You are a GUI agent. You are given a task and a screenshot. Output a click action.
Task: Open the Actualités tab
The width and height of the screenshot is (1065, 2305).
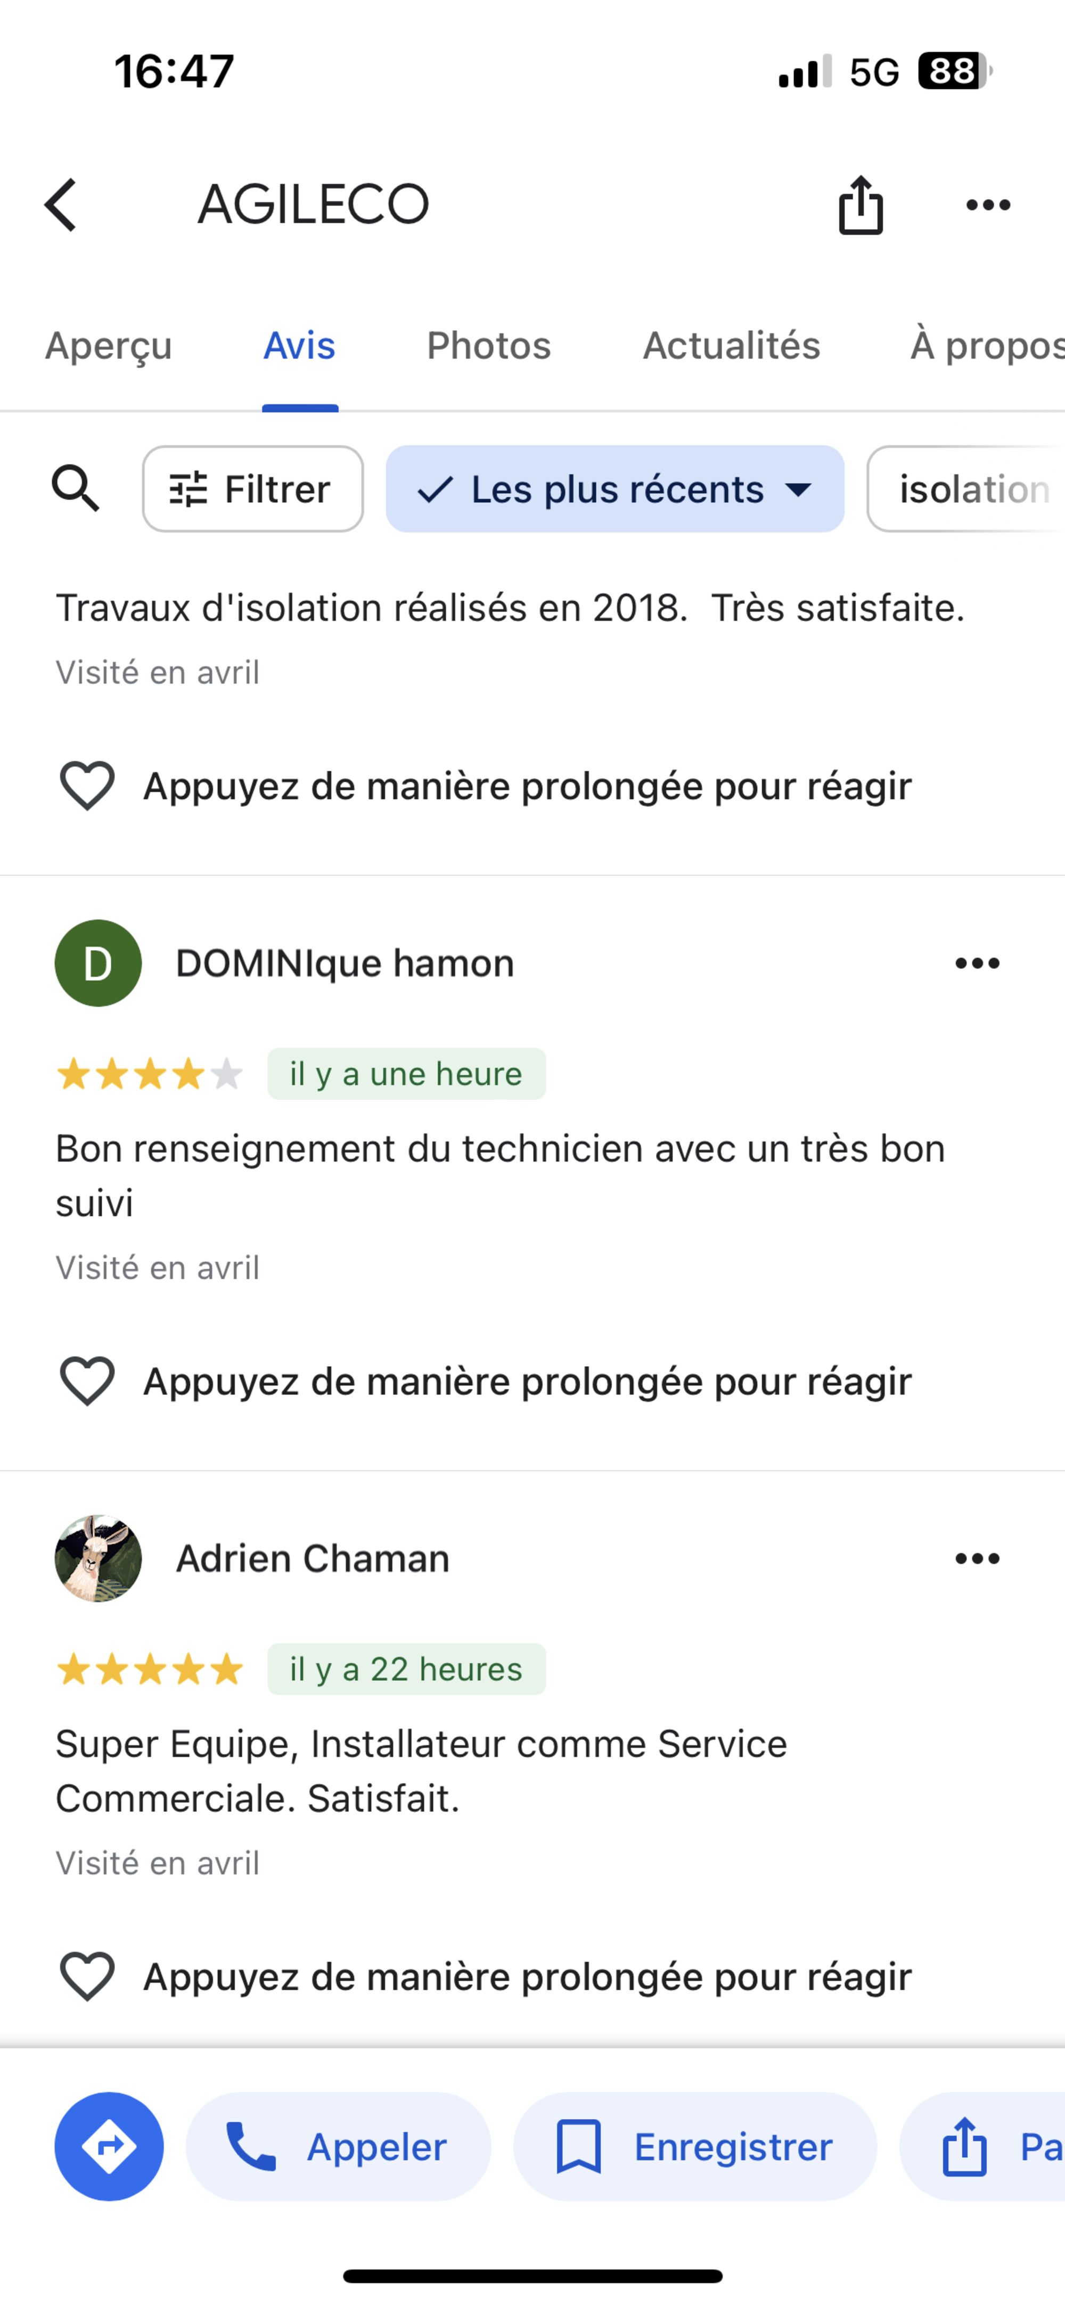point(731,346)
